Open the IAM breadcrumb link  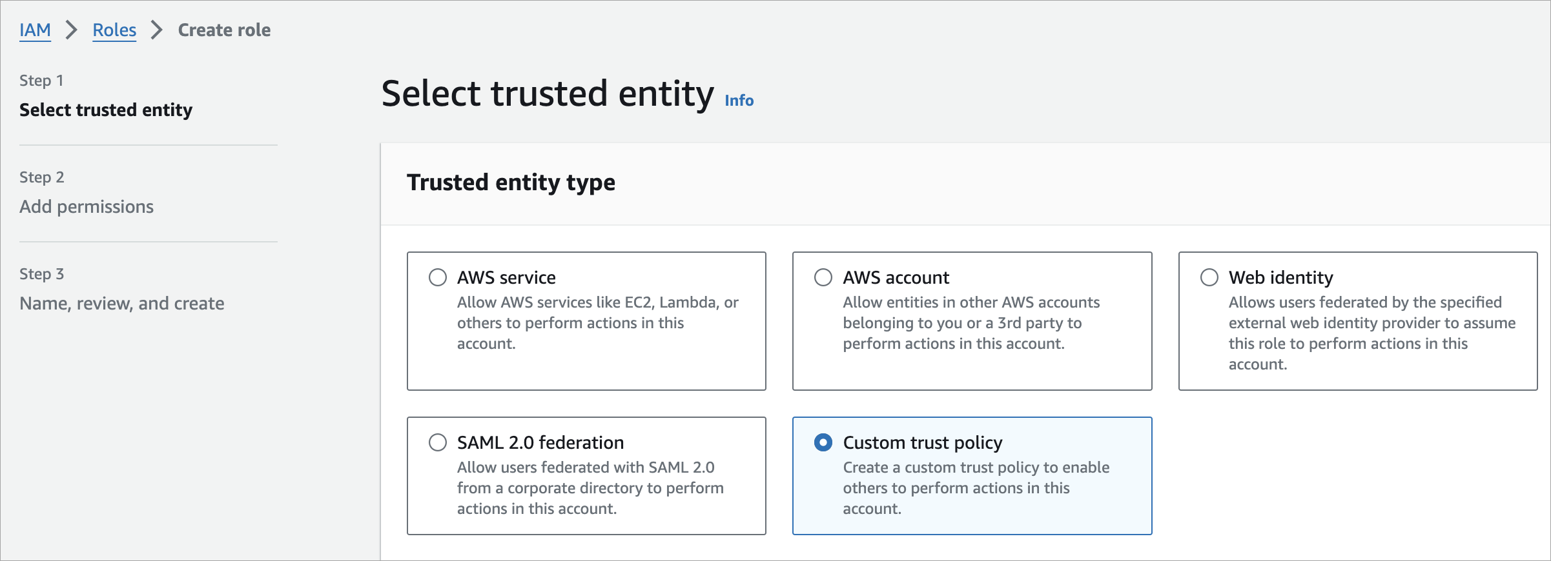35,30
